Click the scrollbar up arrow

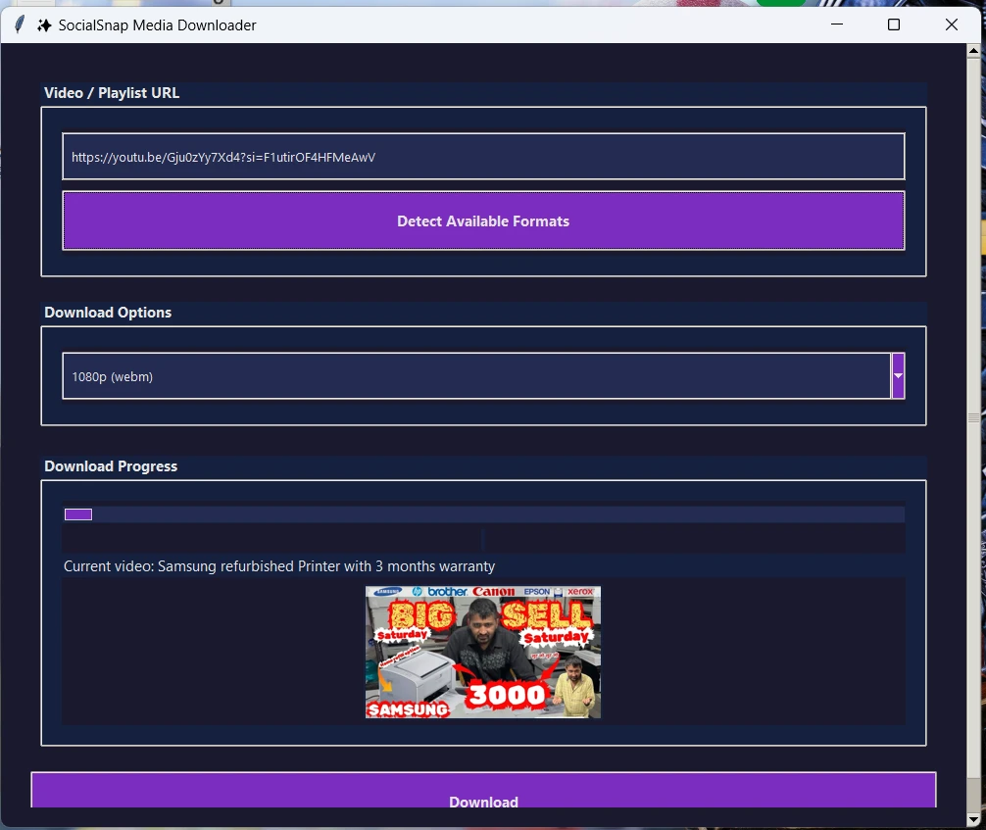tap(973, 51)
